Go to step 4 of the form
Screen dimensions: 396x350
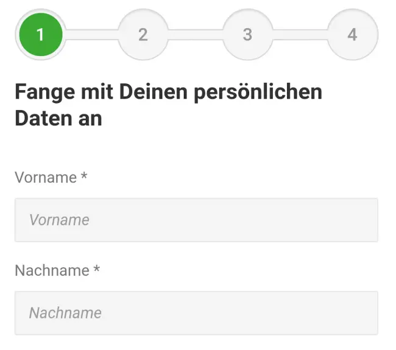pyautogui.click(x=352, y=35)
